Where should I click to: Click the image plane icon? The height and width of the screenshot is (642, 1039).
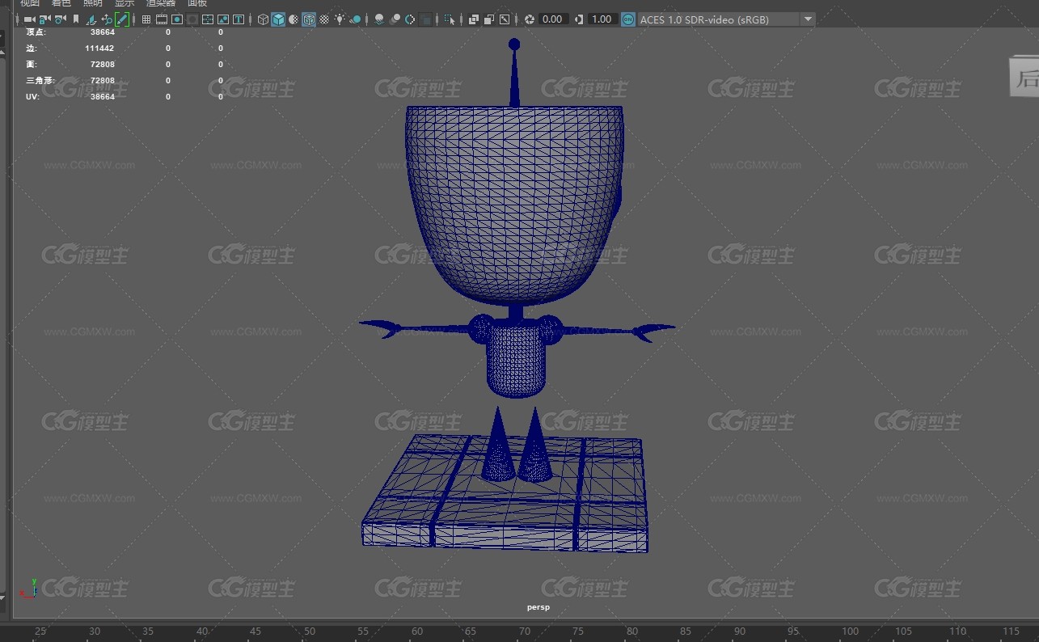[x=91, y=19]
